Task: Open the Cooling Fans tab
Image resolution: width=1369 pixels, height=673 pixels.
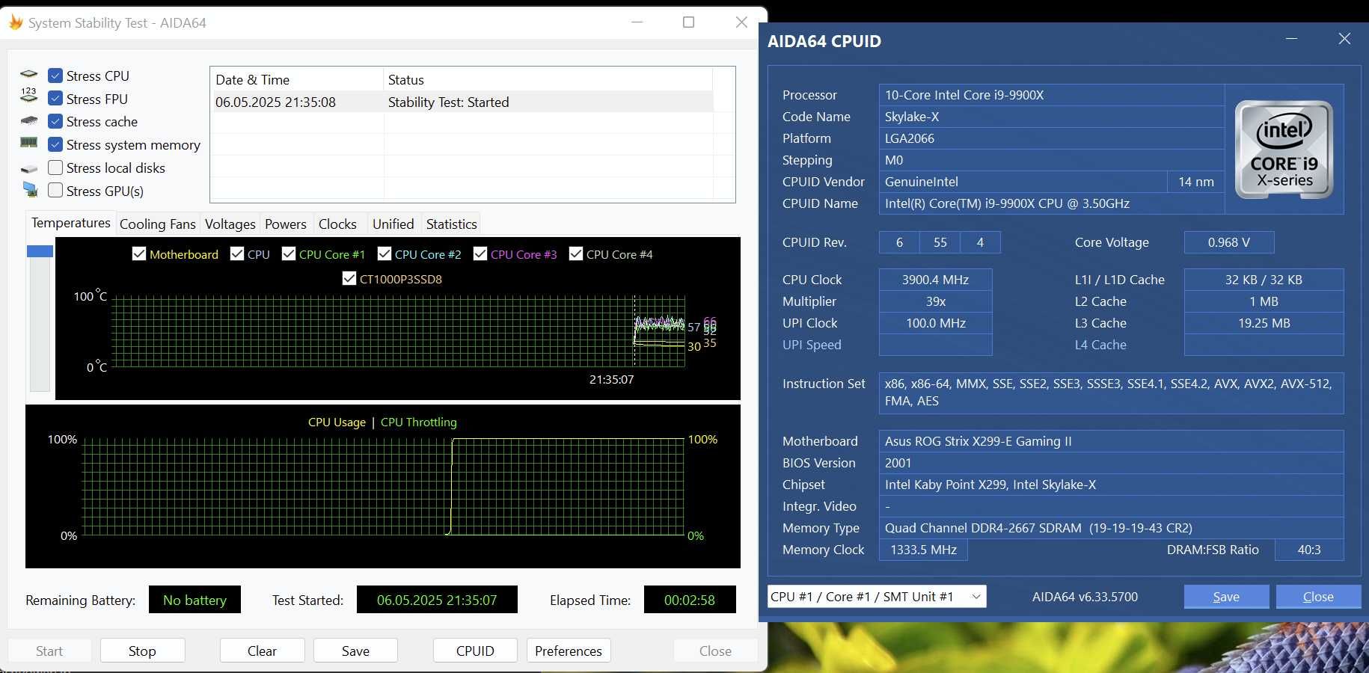Action: click(x=157, y=224)
